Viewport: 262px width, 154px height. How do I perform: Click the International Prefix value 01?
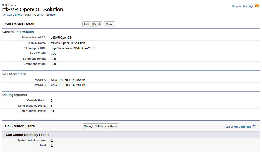52,111
